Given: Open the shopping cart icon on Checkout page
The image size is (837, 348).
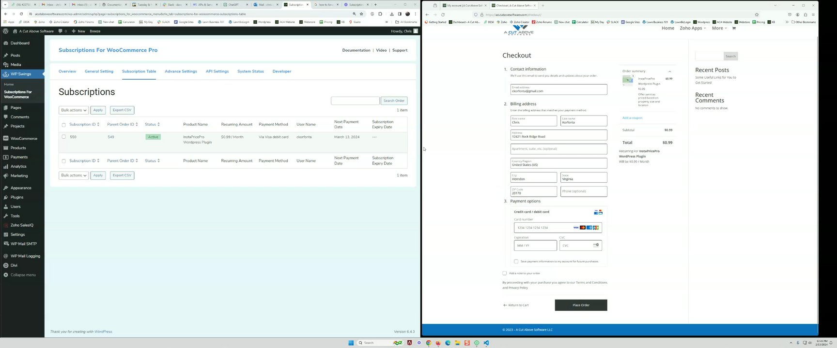Looking at the screenshot, I should pyautogui.click(x=733, y=28).
